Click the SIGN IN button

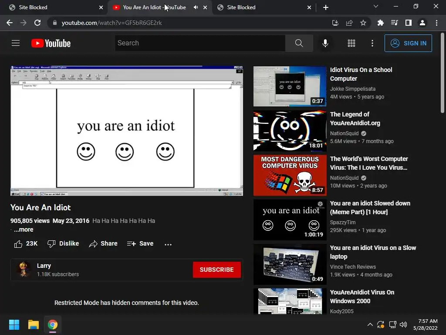point(408,43)
